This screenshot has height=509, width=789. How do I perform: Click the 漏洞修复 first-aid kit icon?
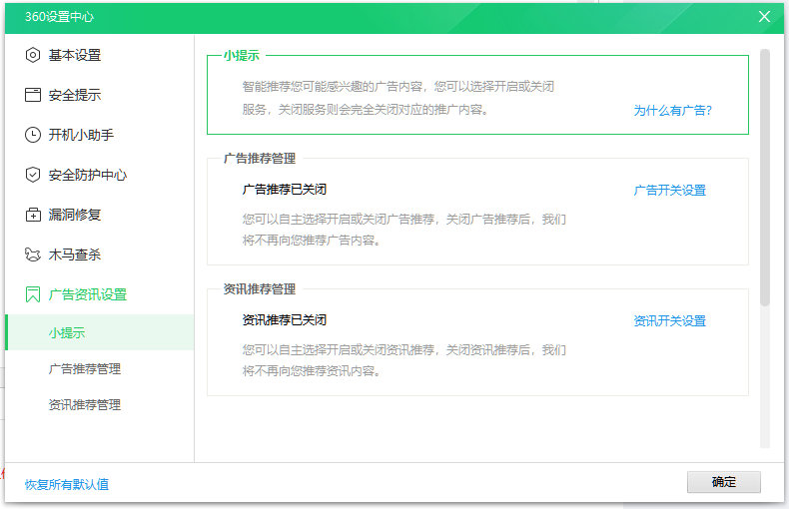tap(33, 215)
